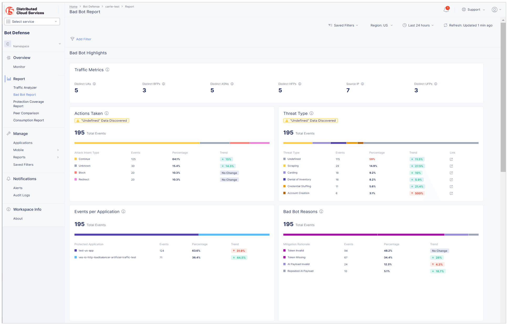Click the Token Missing mitigation rationale row
Image resolution: width=509 pixels, height=327 pixels.
pyautogui.click(x=296, y=258)
